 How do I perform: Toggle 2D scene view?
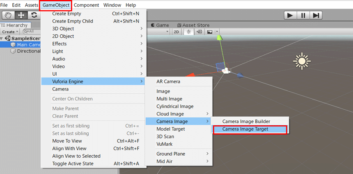tap(177, 32)
